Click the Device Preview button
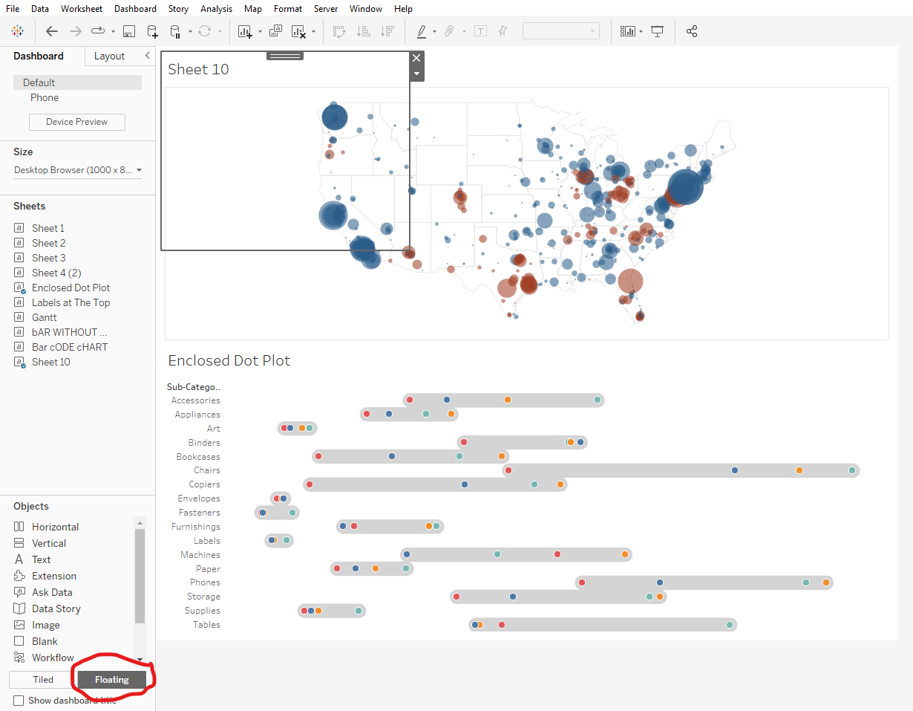The height and width of the screenshot is (711, 913). click(x=77, y=122)
